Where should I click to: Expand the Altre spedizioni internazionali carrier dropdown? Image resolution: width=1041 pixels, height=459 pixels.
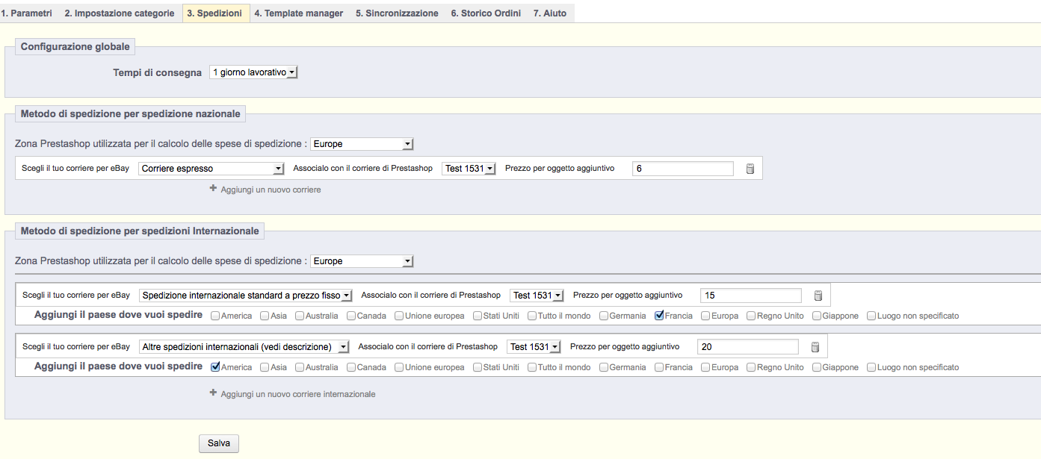(244, 346)
